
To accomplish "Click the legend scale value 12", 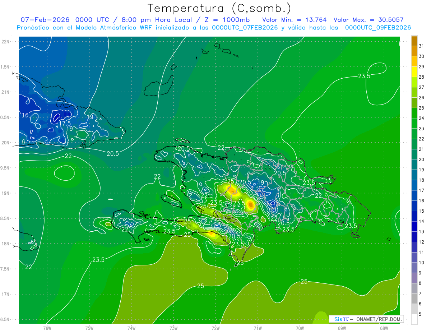I will point(422,242).
